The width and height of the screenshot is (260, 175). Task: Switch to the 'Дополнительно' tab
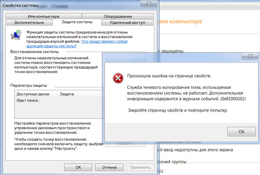(x=29, y=22)
